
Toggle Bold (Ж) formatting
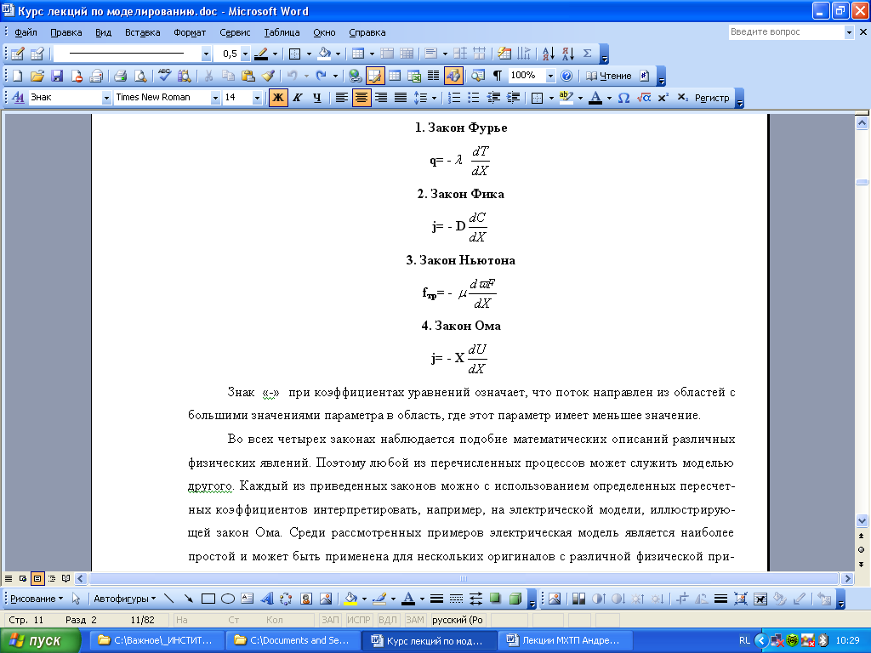click(x=278, y=98)
